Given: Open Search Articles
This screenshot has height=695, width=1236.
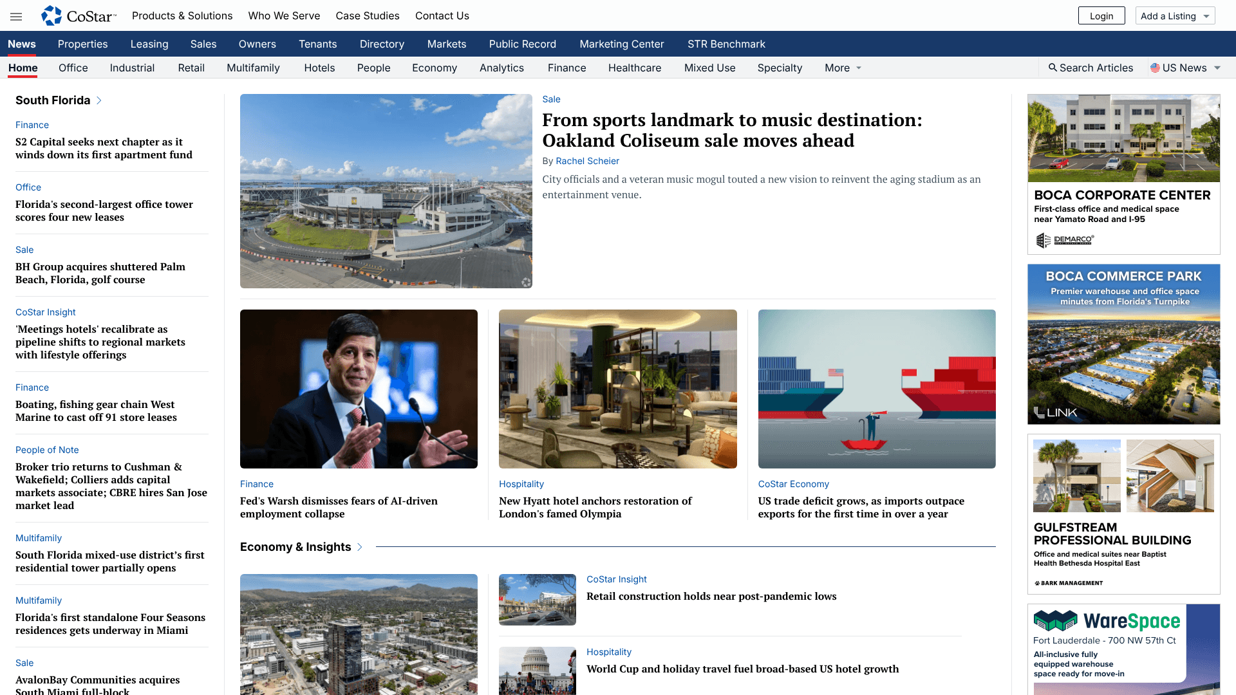Looking at the screenshot, I should (1091, 68).
